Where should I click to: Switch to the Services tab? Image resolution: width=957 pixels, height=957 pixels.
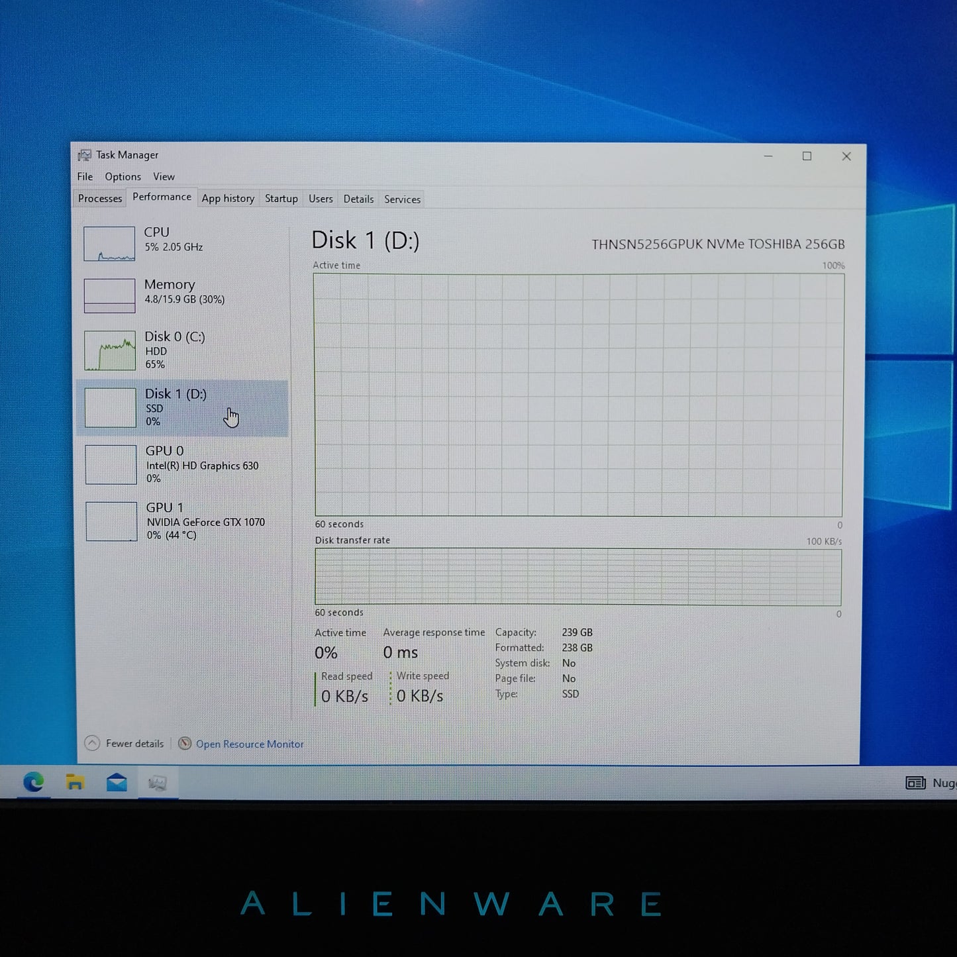point(402,199)
